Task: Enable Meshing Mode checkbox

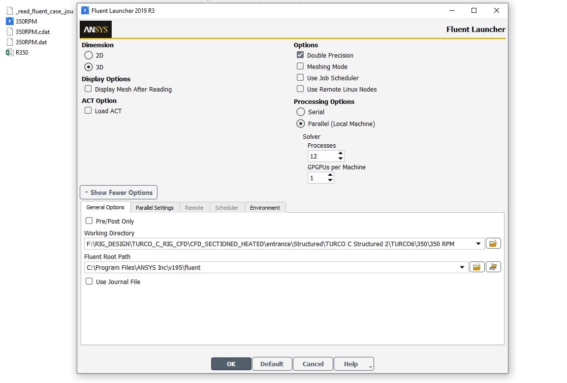Action: [300, 66]
